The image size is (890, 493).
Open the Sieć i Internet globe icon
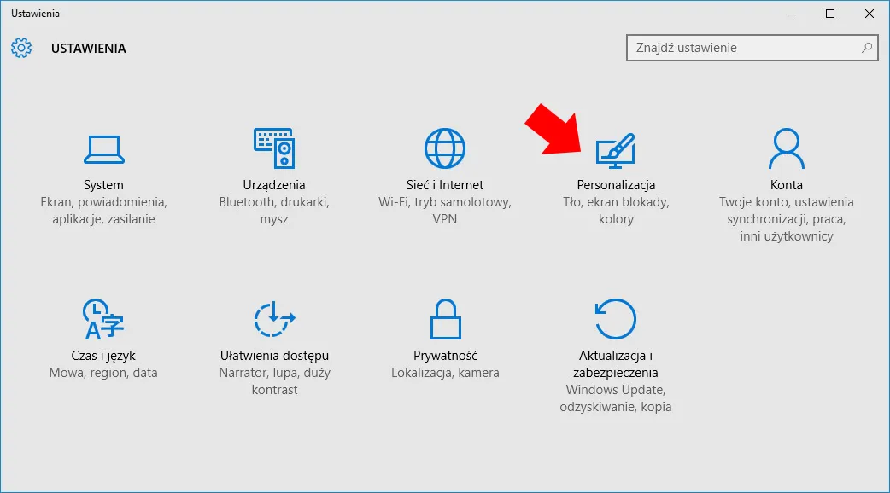tap(445, 148)
